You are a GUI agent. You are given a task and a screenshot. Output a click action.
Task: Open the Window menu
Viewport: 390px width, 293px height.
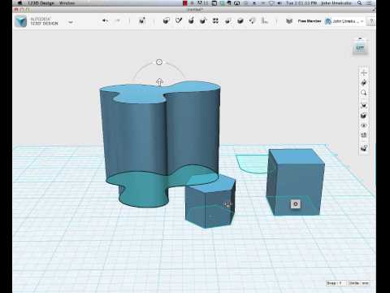click(x=67, y=3)
